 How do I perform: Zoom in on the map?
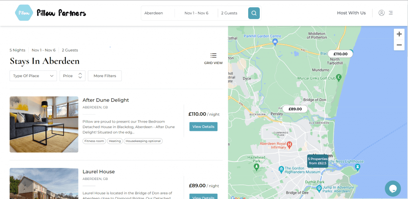point(399,34)
